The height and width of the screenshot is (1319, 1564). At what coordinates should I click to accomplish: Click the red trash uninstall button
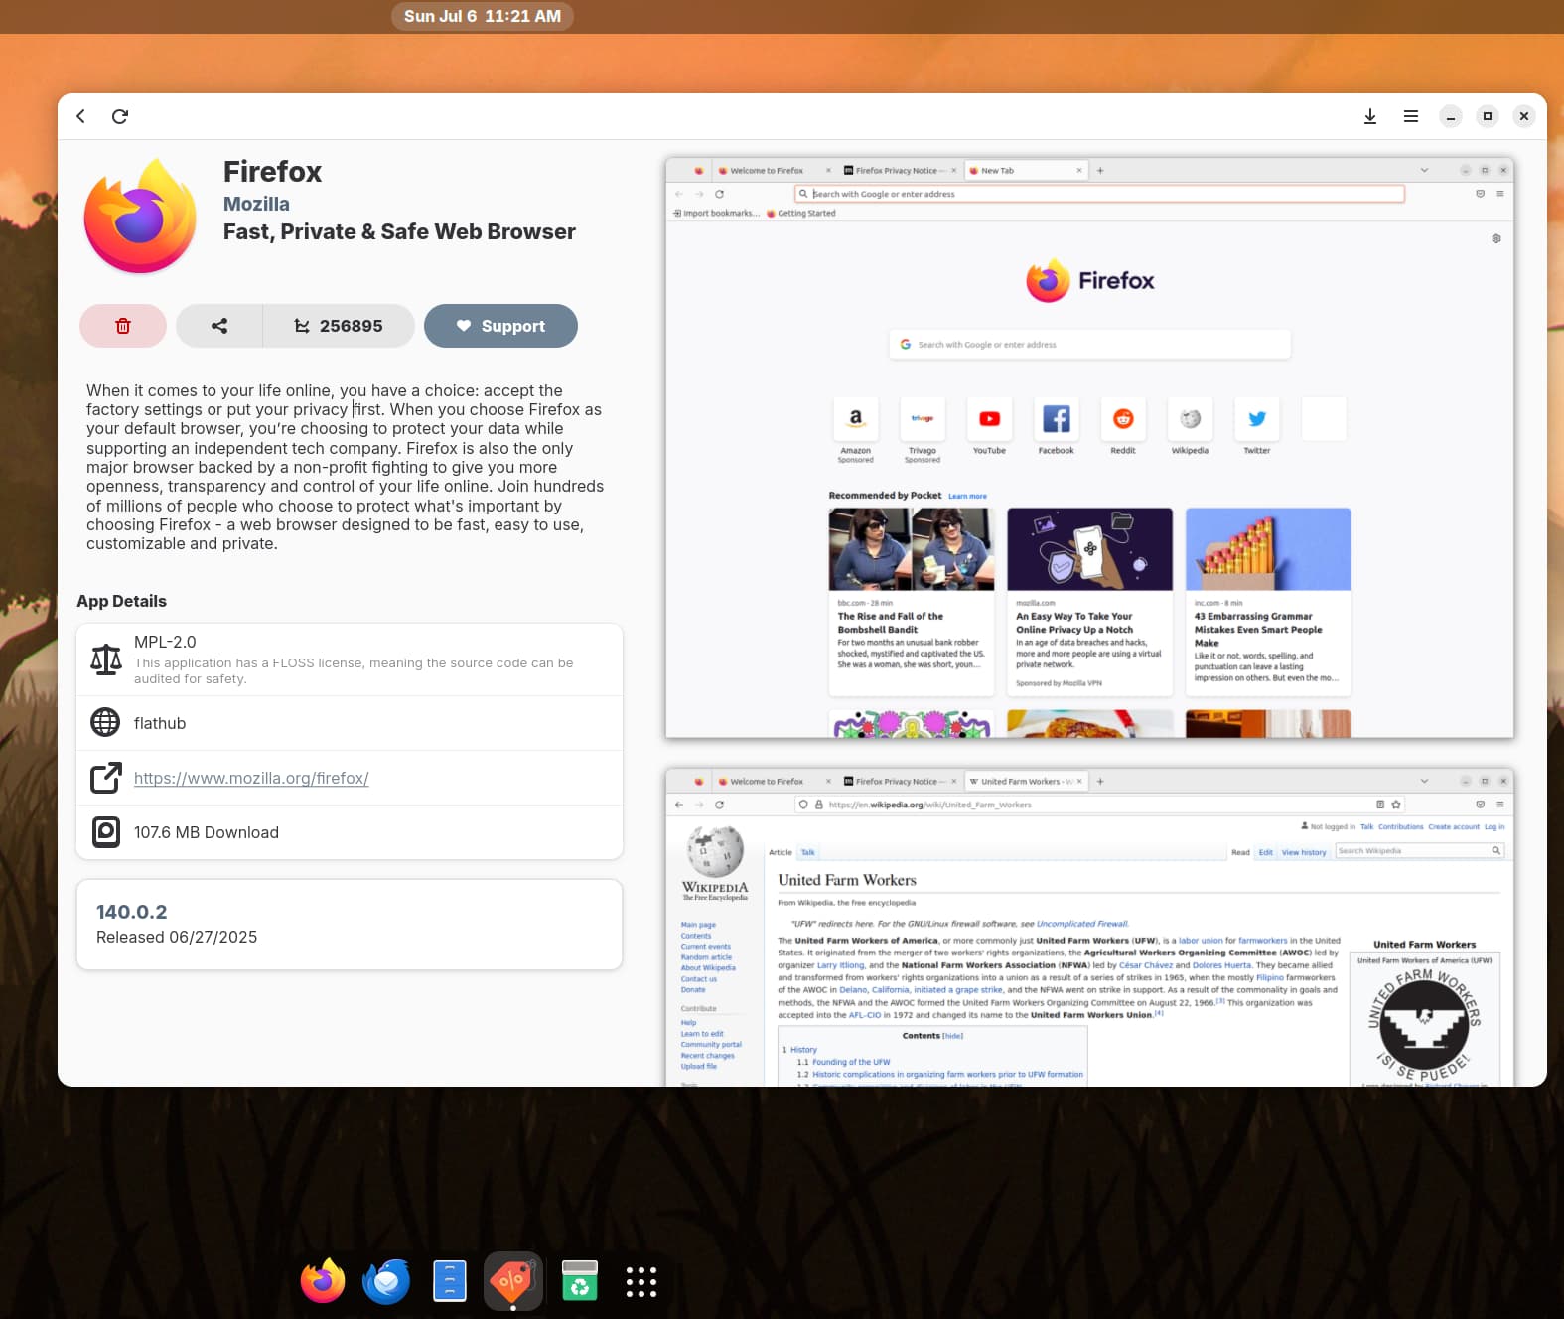(x=123, y=326)
